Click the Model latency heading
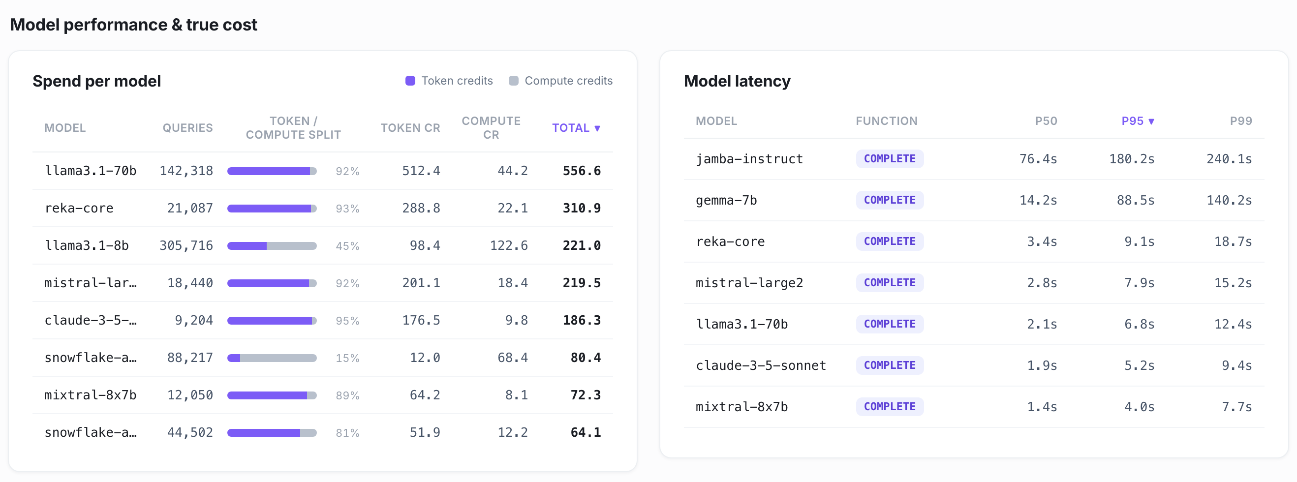 (737, 81)
